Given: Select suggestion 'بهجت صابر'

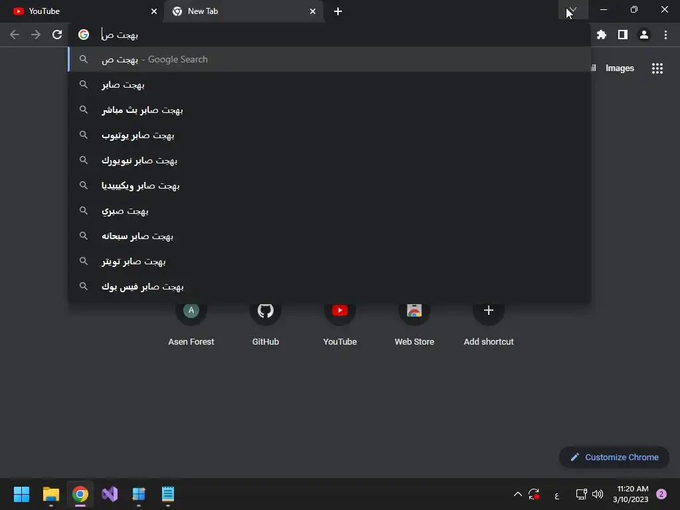Looking at the screenshot, I should click(x=329, y=84).
